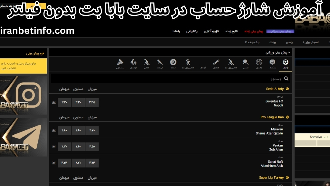Open statistics icon for Paykan vs Zob Ahan
This screenshot has height=186, width=330.
(x=54, y=146)
